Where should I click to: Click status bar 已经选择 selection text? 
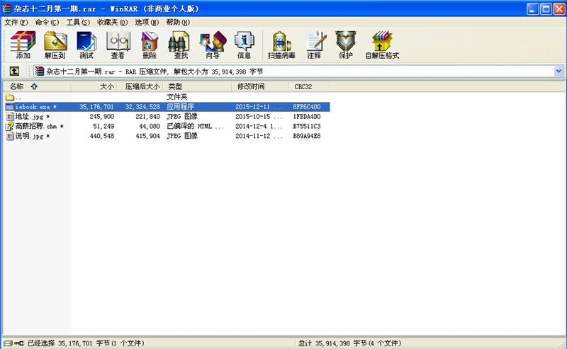[x=86, y=343]
